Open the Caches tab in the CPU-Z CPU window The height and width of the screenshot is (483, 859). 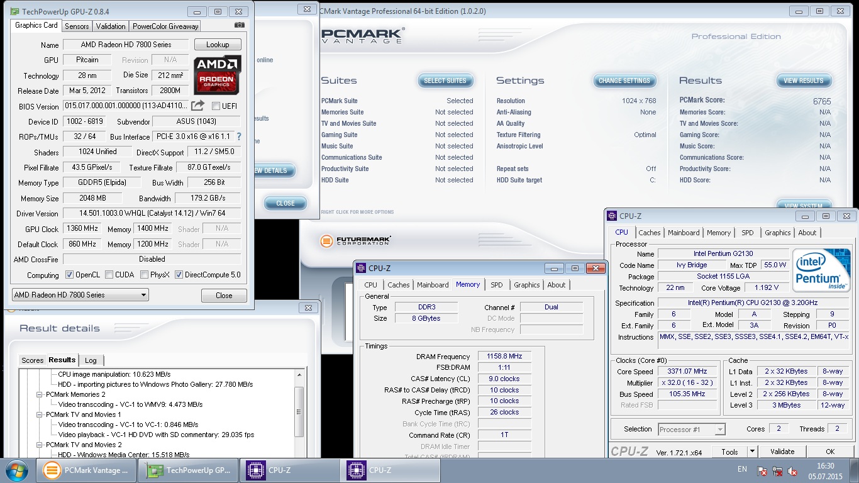coord(650,233)
